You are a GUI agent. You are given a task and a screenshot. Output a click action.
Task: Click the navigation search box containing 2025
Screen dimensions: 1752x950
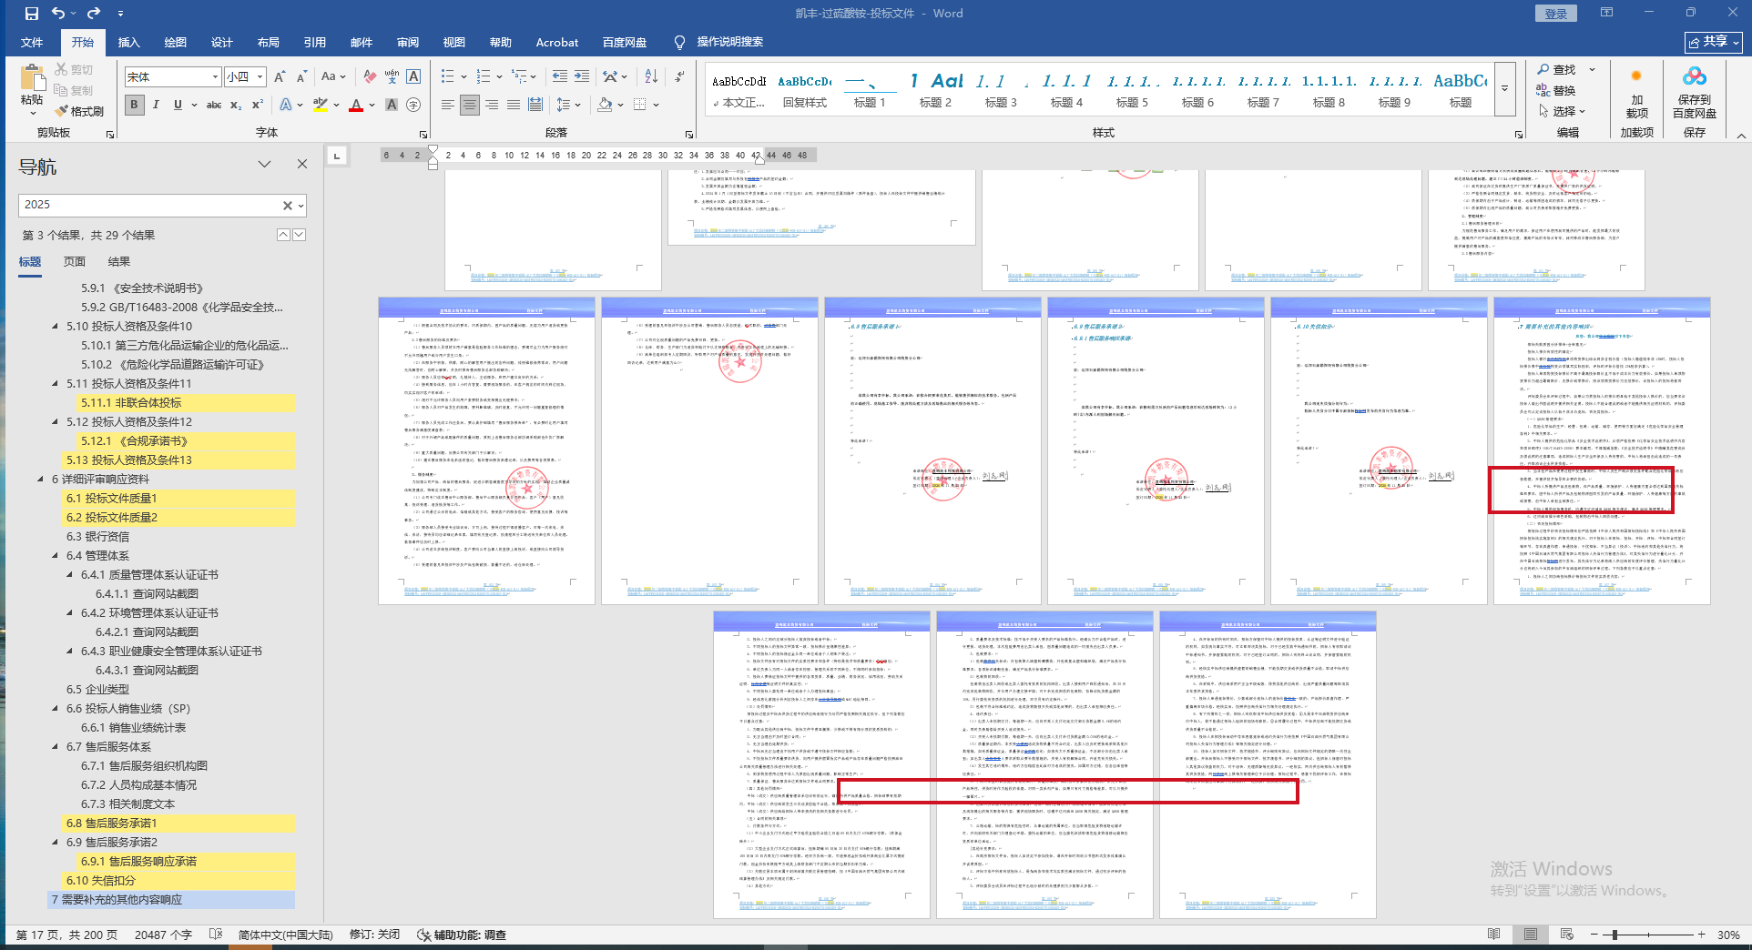(x=150, y=205)
